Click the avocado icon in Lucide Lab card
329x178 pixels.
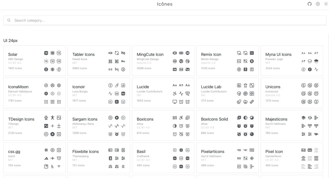pos(239,102)
